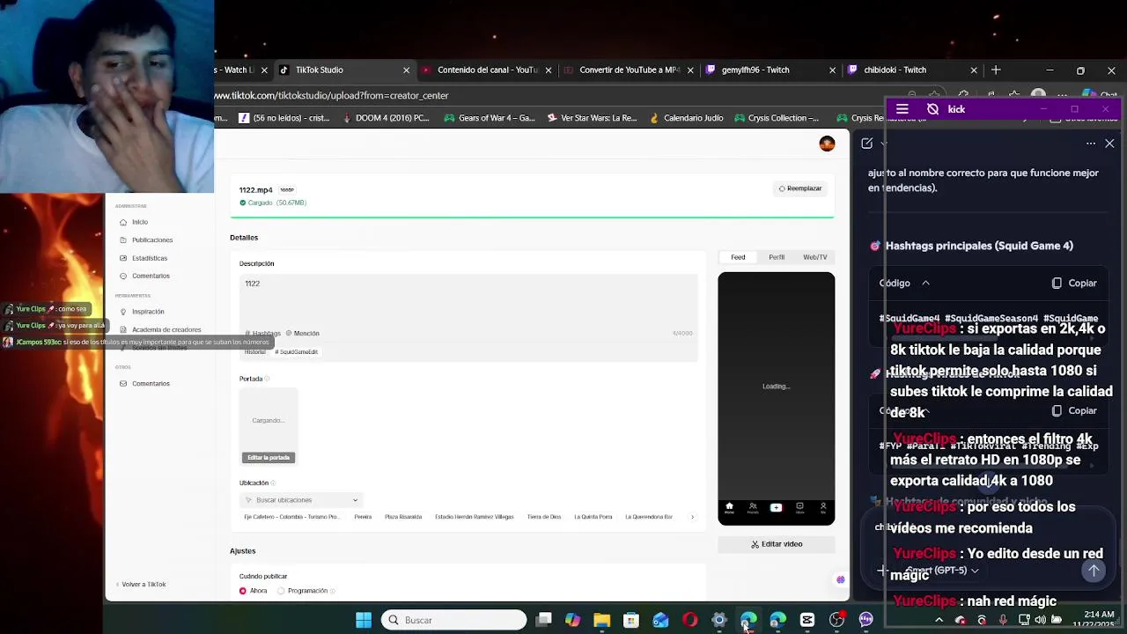Add the #SquidGameEdit suggested hashtag
The width and height of the screenshot is (1127, 634).
(296, 351)
